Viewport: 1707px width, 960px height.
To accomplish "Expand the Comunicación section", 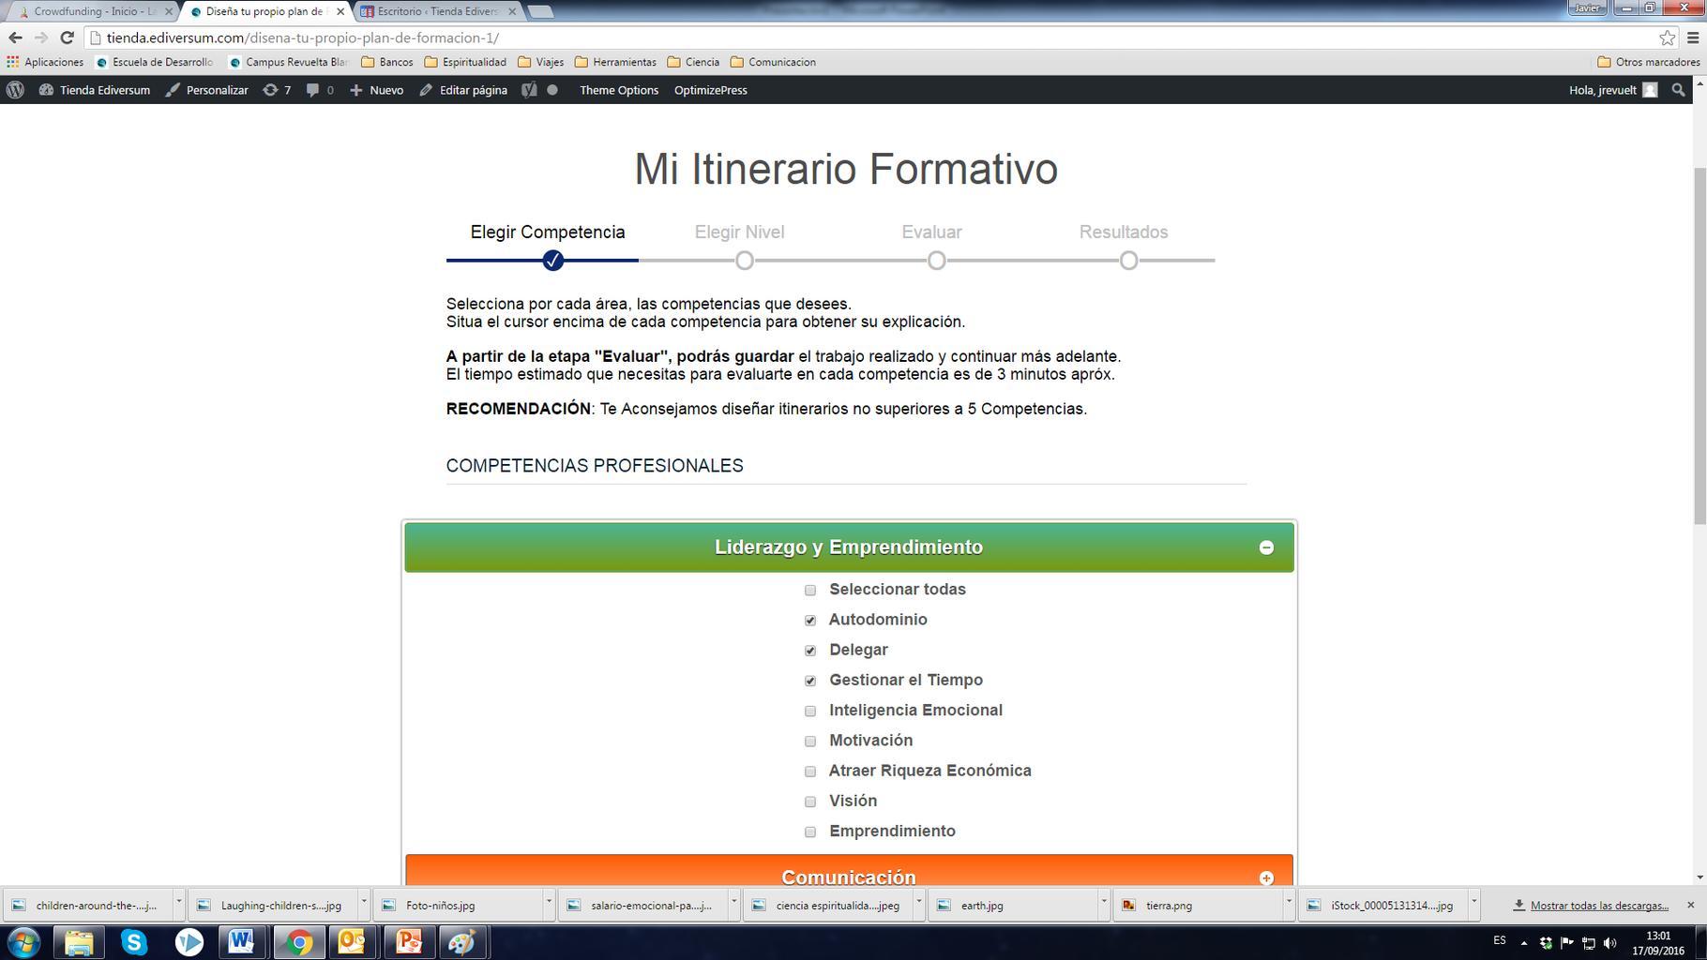I will click(x=1265, y=877).
